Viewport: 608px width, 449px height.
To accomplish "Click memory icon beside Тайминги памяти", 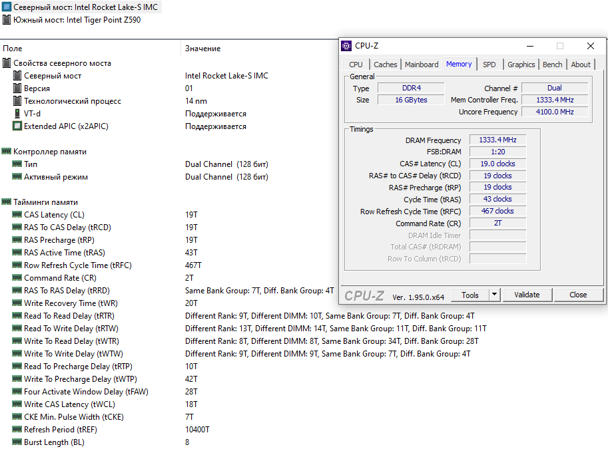I will [7, 202].
